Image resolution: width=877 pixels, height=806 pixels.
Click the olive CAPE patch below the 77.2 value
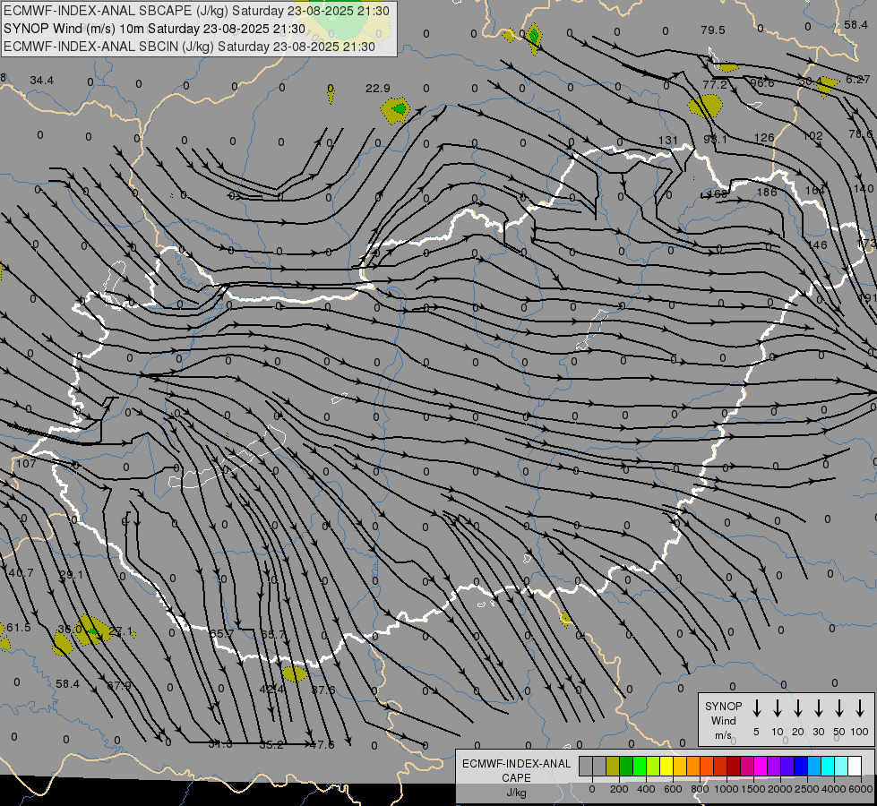point(705,106)
